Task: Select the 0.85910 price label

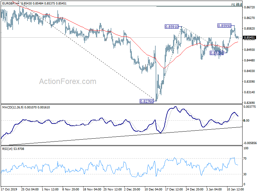Action: (172, 27)
